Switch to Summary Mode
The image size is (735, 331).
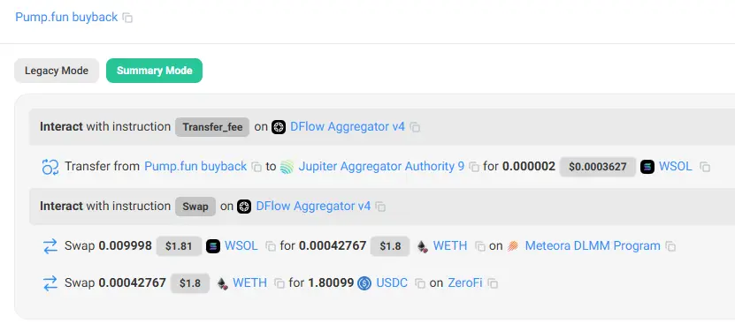pyautogui.click(x=154, y=71)
